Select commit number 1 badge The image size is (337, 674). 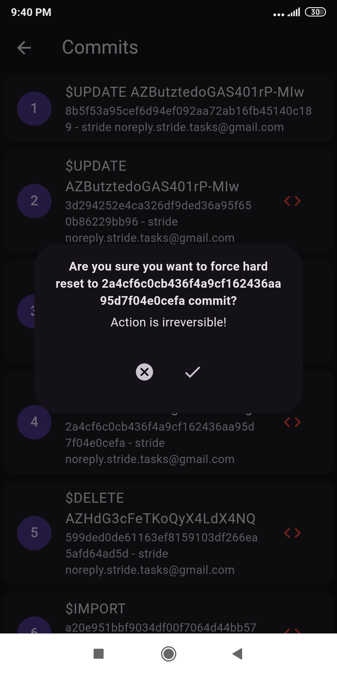pos(34,109)
